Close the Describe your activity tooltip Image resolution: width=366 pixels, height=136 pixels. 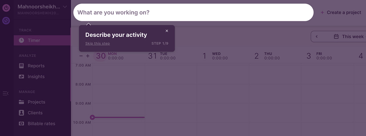pos(167,31)
